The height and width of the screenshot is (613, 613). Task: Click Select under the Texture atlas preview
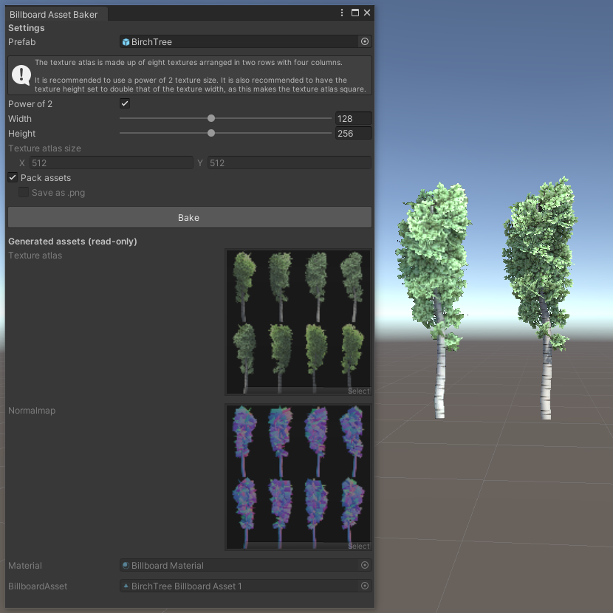pyautogui.click(x=358, y=391)
